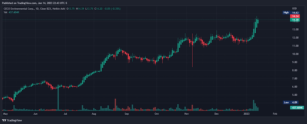Click the 'TradingView' brand text at bottom

point(14,121)
